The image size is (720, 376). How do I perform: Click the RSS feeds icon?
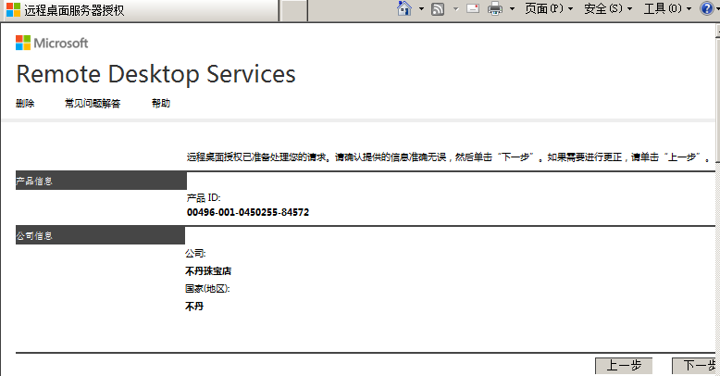pyautogui.click(x=438, y=9)
